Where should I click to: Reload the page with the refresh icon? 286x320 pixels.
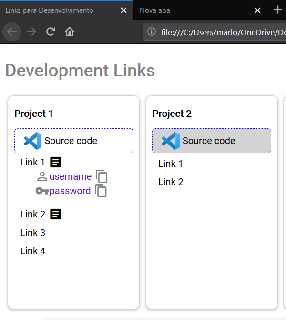tap(51, 31)
